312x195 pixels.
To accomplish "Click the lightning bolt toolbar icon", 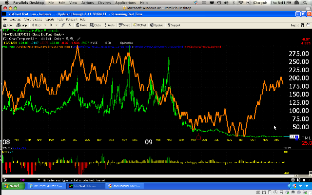I will [63, 25].
